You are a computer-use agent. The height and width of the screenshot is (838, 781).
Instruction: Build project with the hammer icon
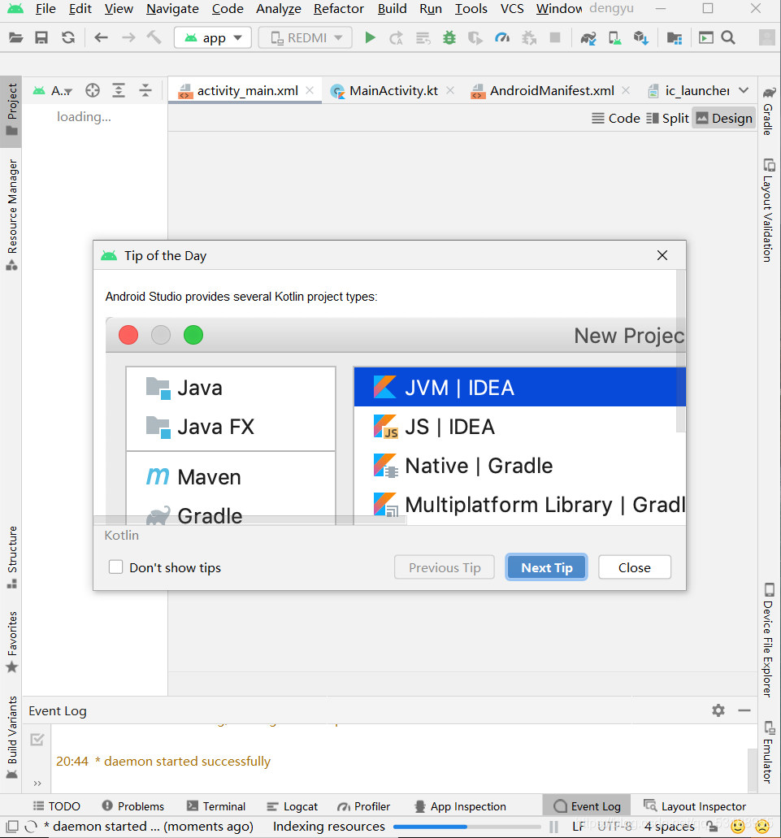(x=154, y=37)
